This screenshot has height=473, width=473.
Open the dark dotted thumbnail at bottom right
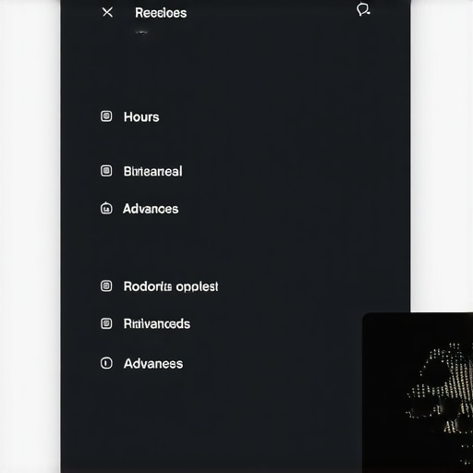coord(418,393)
